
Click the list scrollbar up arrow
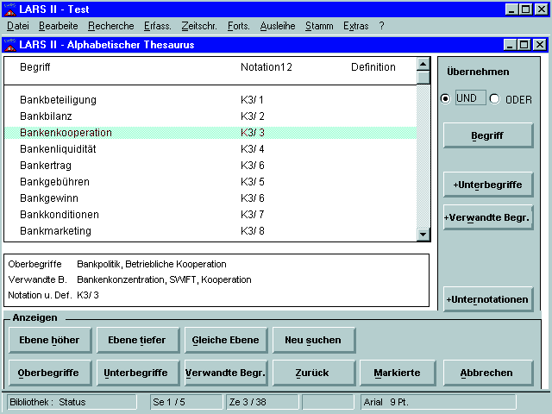(x=423, y=64)
